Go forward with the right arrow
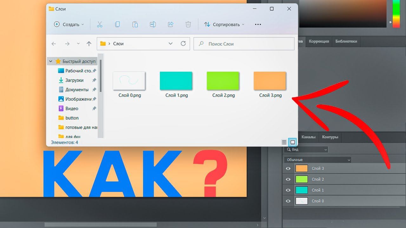 point(67,44)
